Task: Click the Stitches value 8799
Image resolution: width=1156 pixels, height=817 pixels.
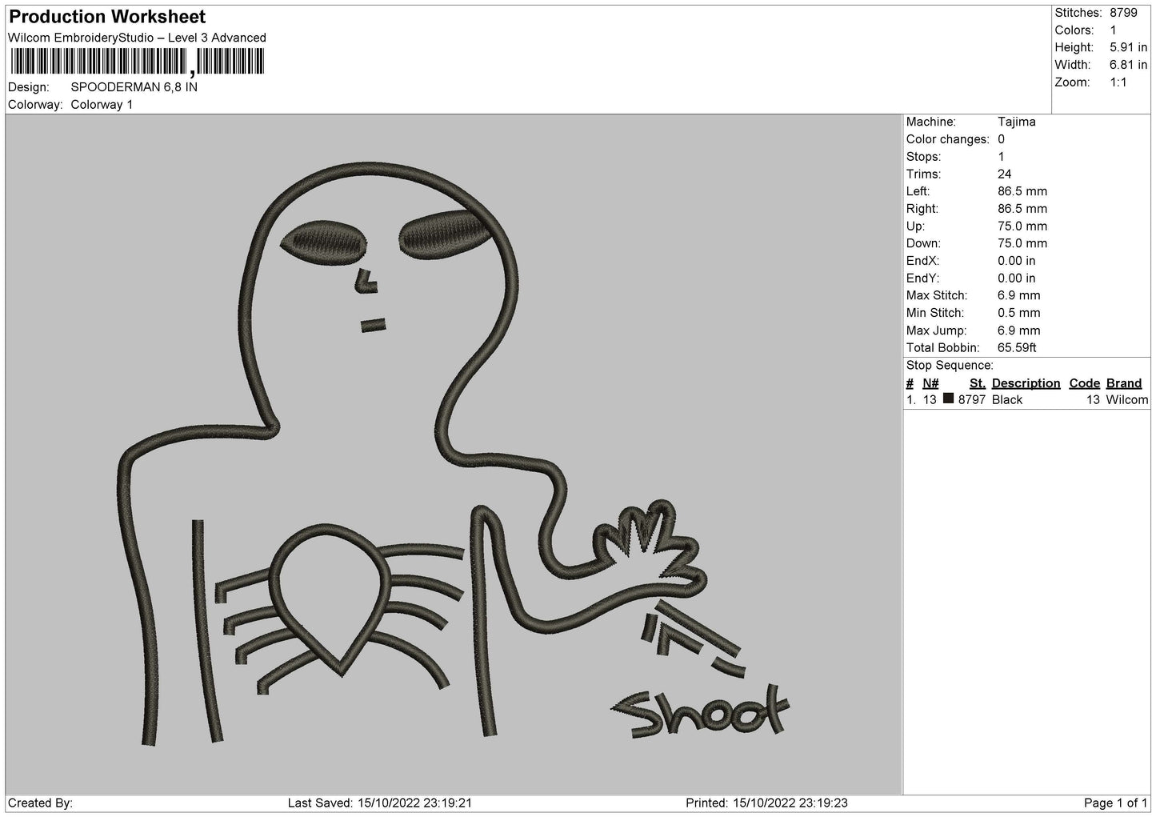Action: point(1123,13)
